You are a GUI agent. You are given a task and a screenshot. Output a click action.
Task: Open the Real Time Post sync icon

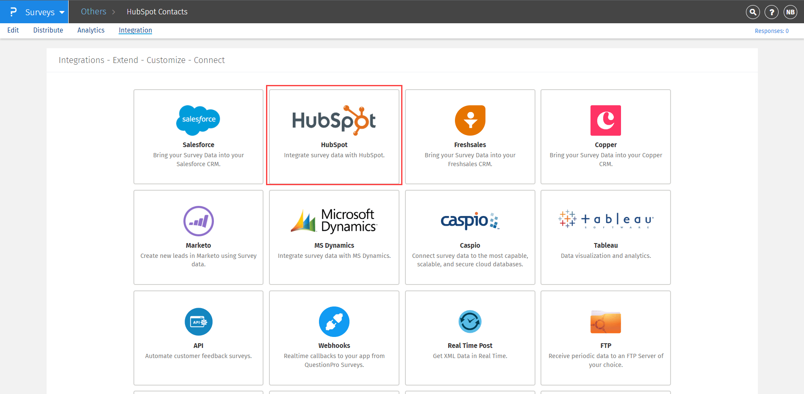(470, 322)
